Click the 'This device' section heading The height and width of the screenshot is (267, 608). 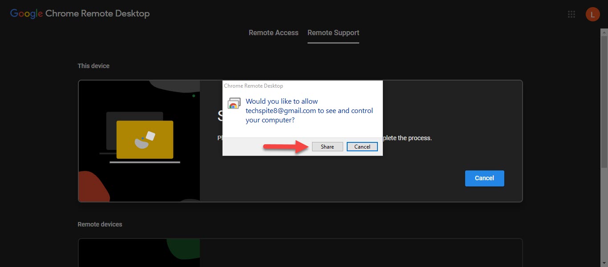(93, 66)
